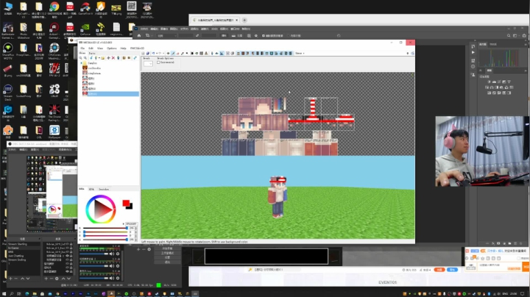The height and width of the screenshot is (297, 530).
Task: Select the Stream Starting scene in OBS
Action: pos(17,244)
